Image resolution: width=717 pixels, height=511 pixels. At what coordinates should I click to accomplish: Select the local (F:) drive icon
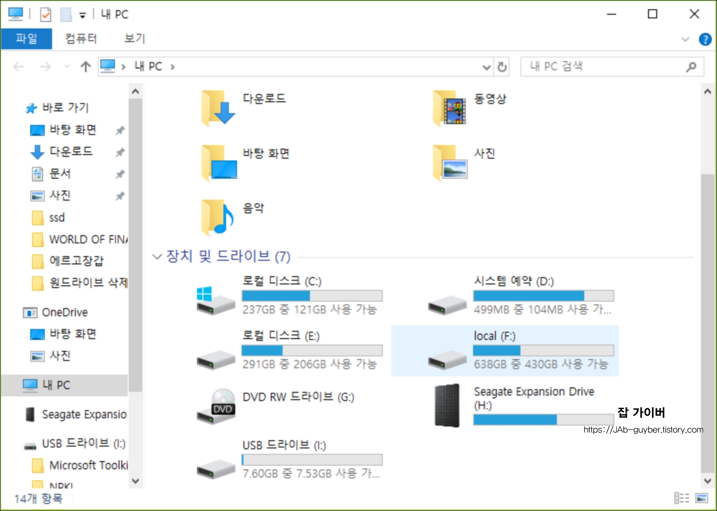[x=447, y=360]
